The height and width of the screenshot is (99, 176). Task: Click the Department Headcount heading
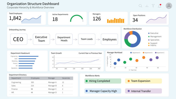tap(20, 53)
